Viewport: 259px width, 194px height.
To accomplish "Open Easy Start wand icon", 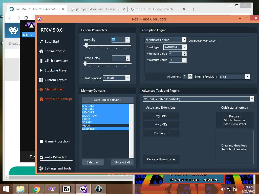I will (41, 42).
